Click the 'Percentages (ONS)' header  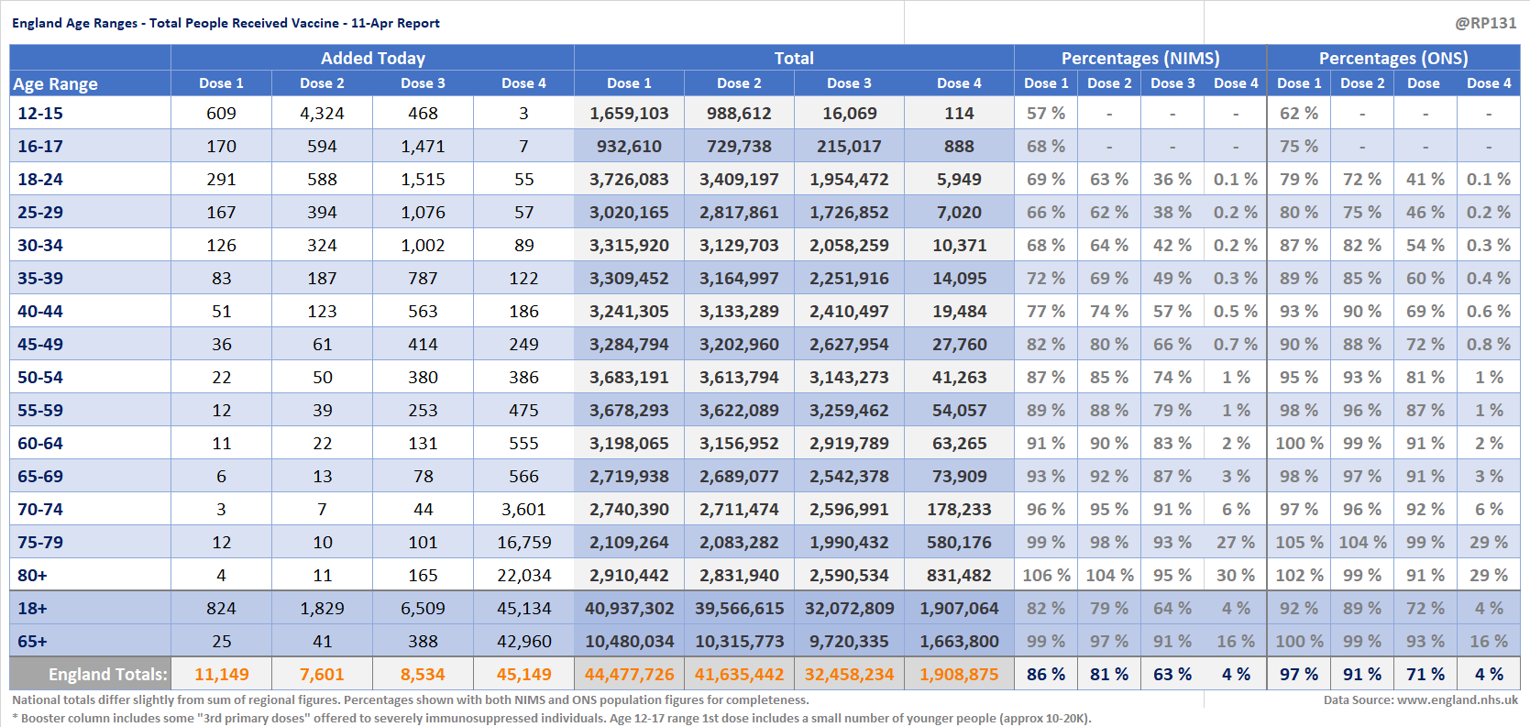click(x=1392, y=58)
